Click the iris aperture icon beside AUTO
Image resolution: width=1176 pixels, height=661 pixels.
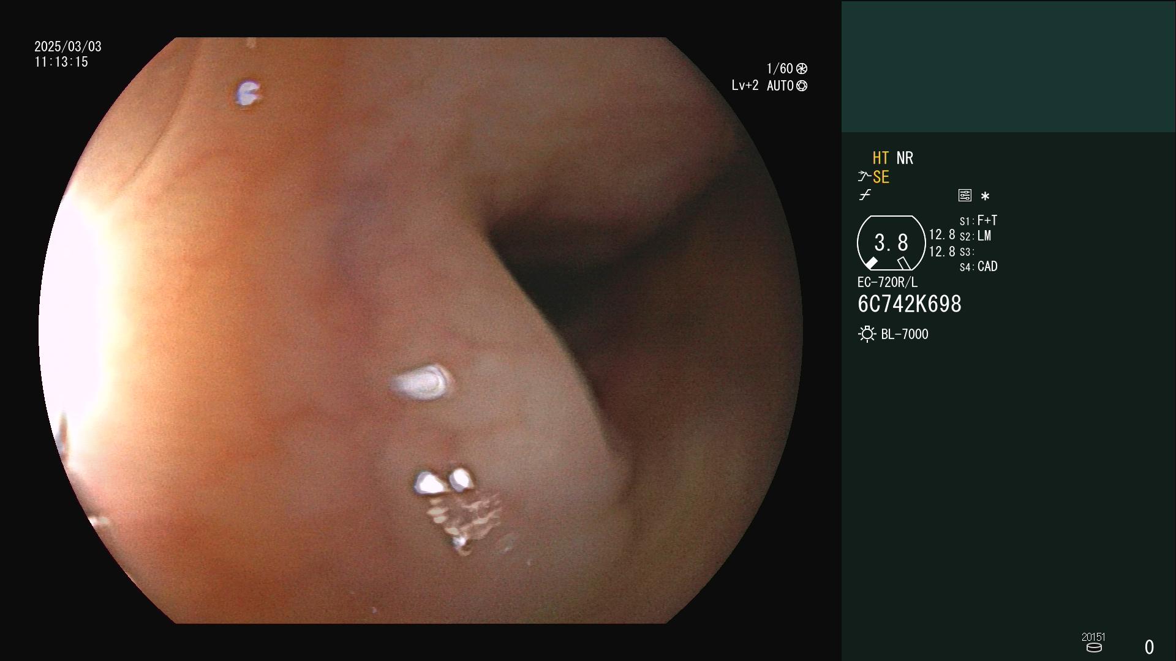pos(802,86)
